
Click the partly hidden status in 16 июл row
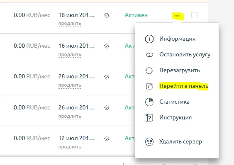tap(130, 46)
